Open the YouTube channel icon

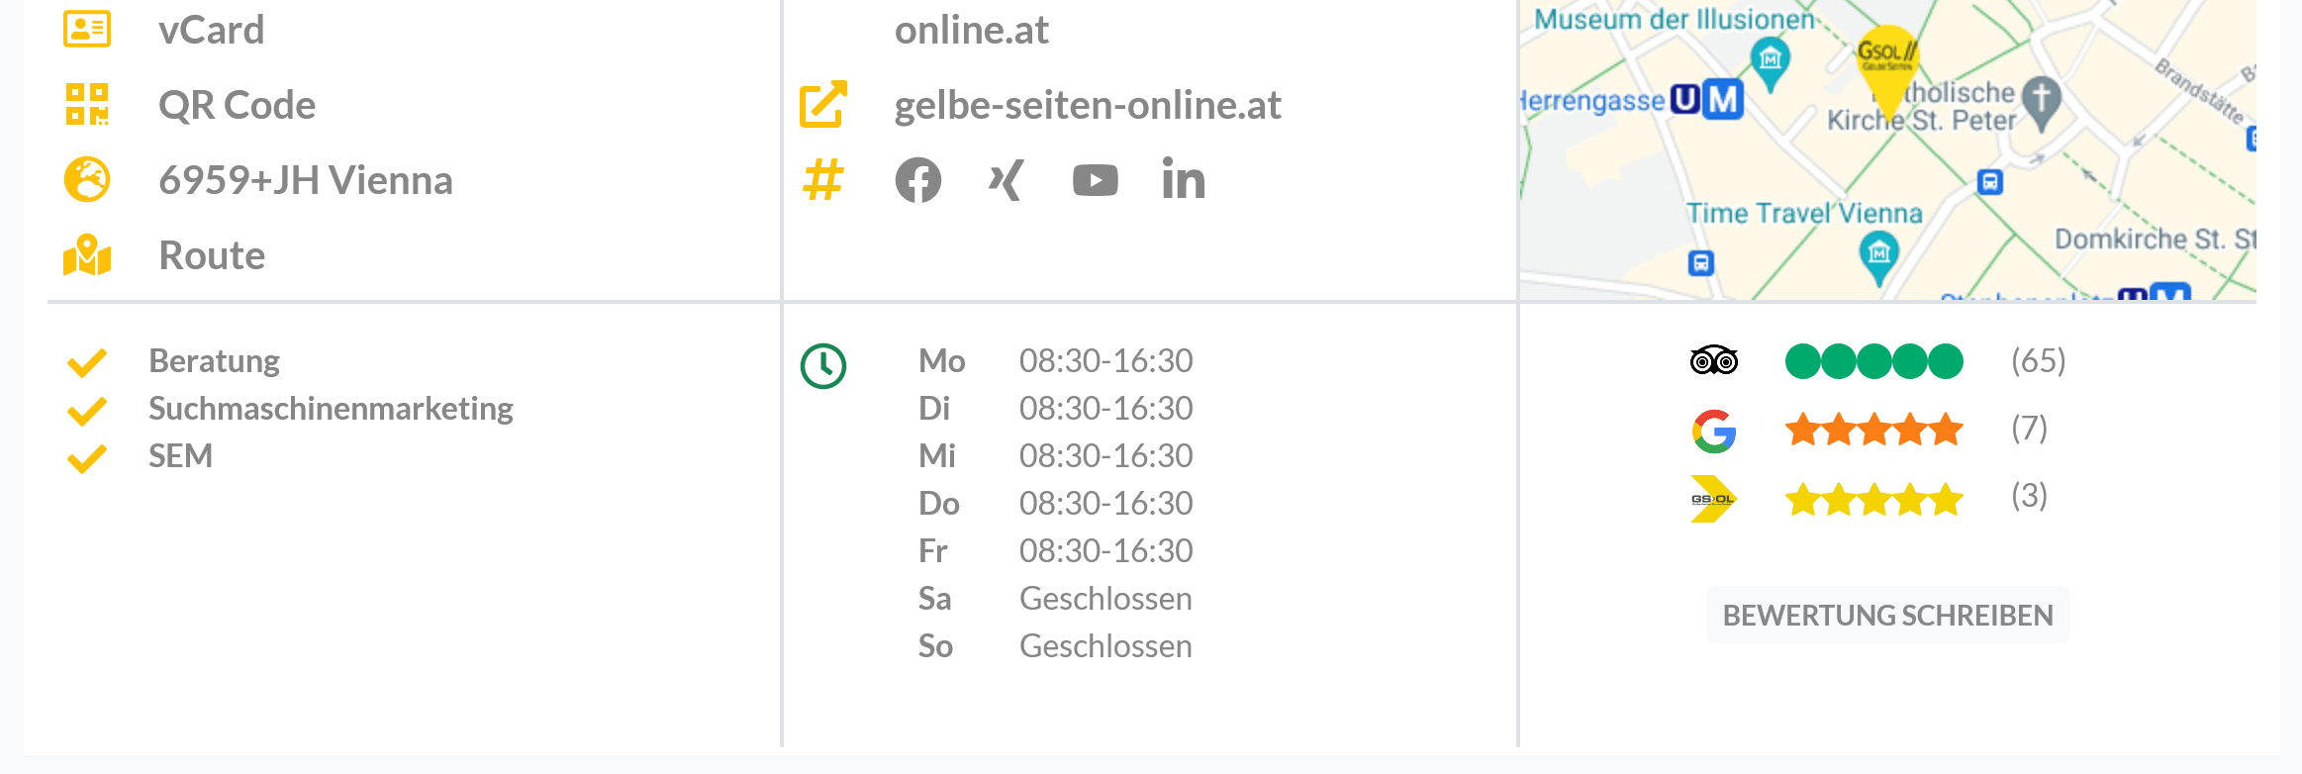click(x=1095, y=180)
